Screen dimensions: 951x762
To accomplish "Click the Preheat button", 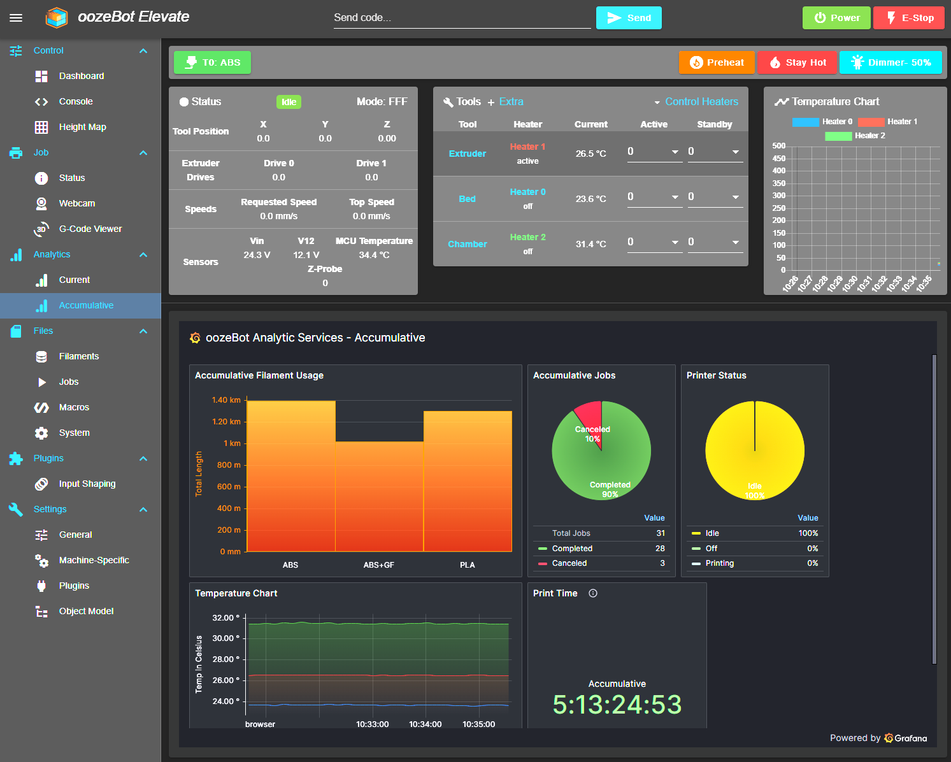I will tap(717, 62).
